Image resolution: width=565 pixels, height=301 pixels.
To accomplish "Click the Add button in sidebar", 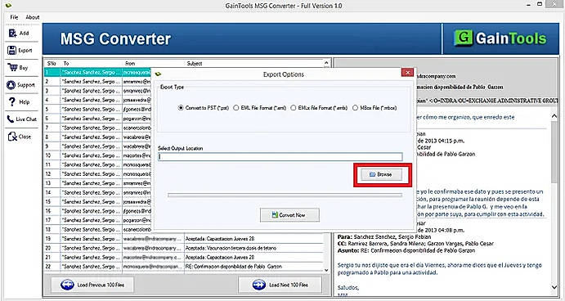I will tap(19, 34).
